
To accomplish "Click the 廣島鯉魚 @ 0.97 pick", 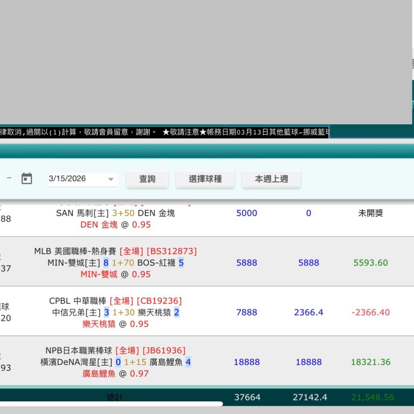I will coord(115,373).
